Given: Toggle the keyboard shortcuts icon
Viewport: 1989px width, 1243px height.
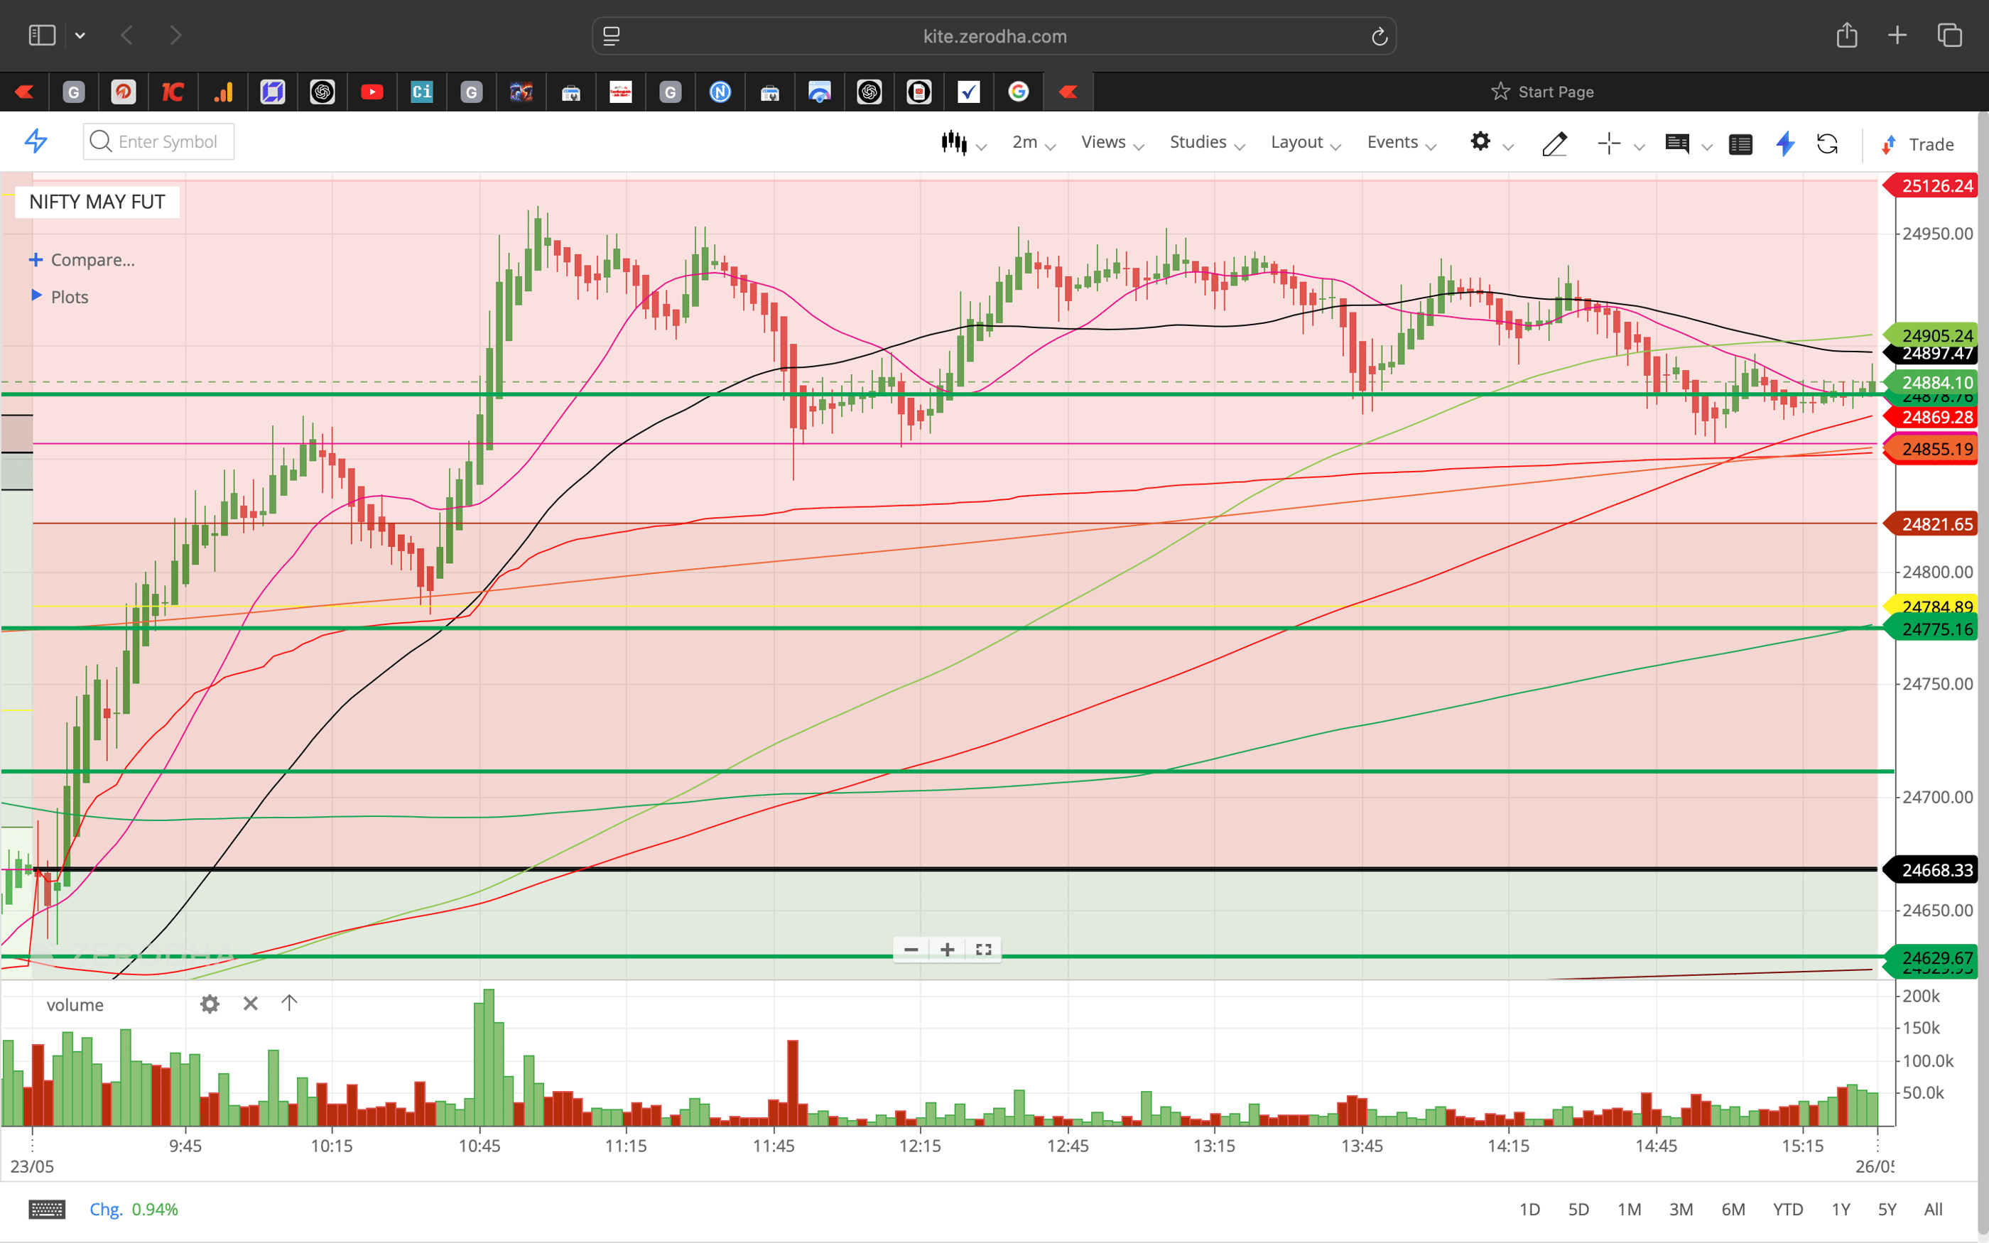Looking at the screenshot, I should (x=47, y=1210).
